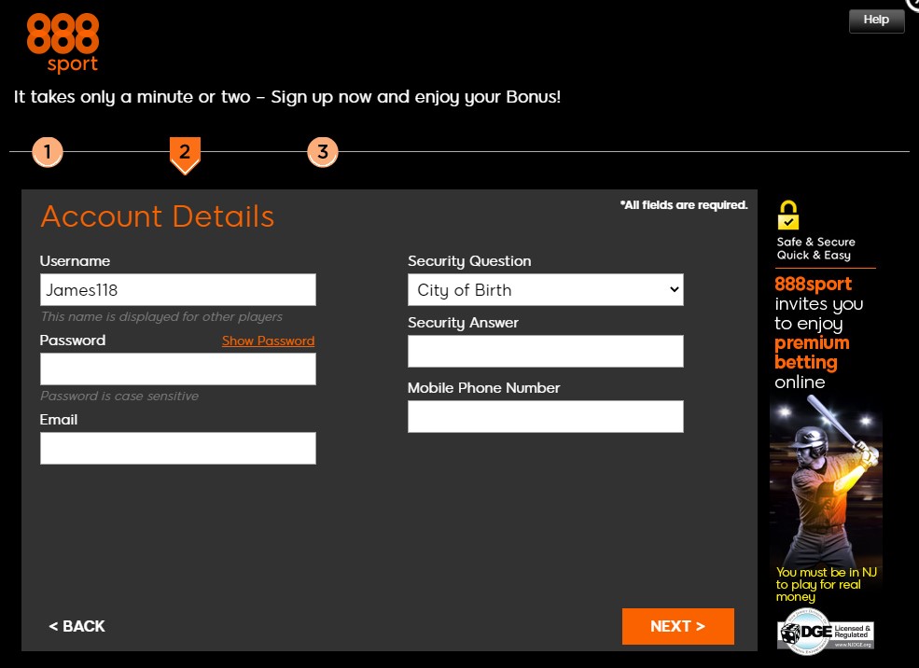Image resolution: width=919 pixels, height=668 pixels.
Task: Jump to step 3 marker
Action: [x=323, y=152]
